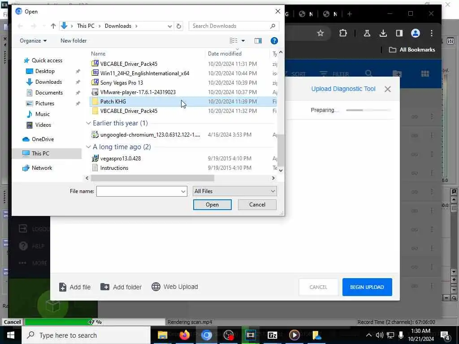Open view options dropdown arrow

243,41
